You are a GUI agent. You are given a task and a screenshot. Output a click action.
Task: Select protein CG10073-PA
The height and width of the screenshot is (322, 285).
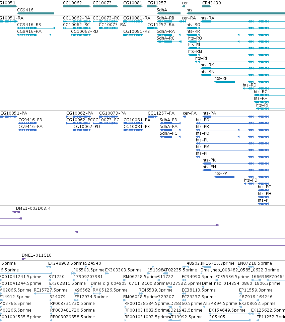(113, 113)
